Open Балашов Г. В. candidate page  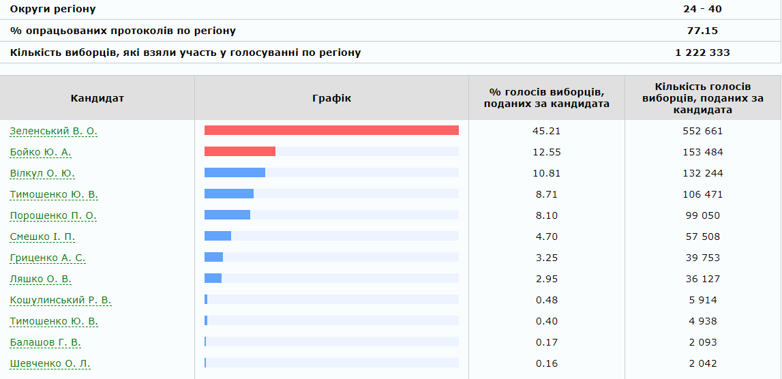click(x=45, y=342)
